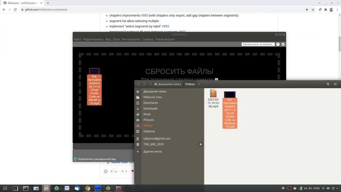
Task: Open LosslessCut settings gear icon
Action: [283, 44]
